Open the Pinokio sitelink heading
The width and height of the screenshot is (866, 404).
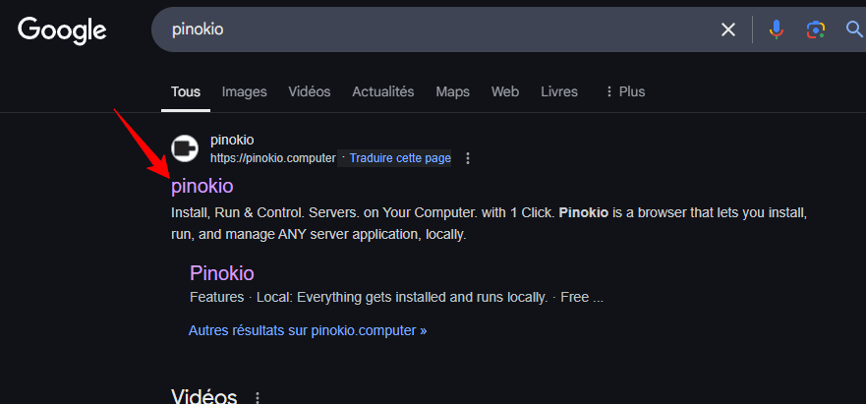click(x=221, y=273)
